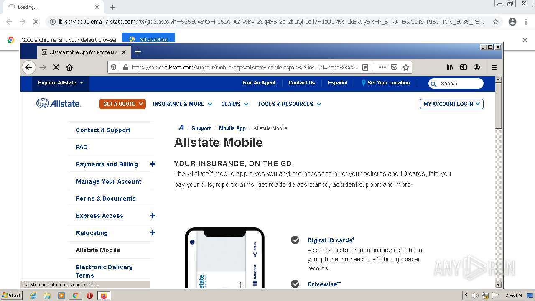
Task: Click Find An Agent link
Action: tap(259, 83)
